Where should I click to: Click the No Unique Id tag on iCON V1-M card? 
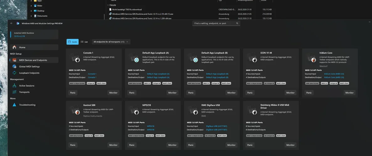(269, 83)
